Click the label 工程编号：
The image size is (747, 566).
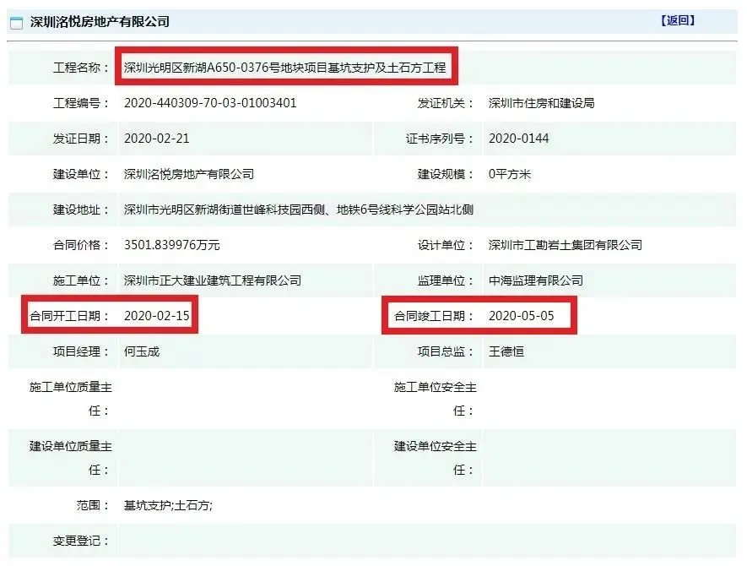81,103
